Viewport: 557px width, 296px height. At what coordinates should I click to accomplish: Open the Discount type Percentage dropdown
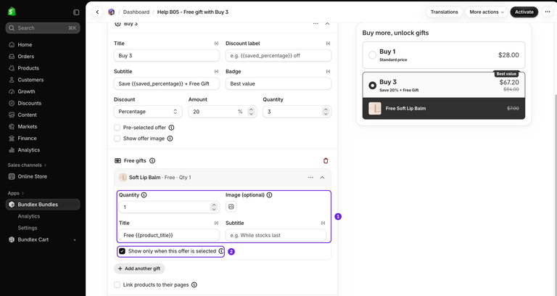[148, 112]
